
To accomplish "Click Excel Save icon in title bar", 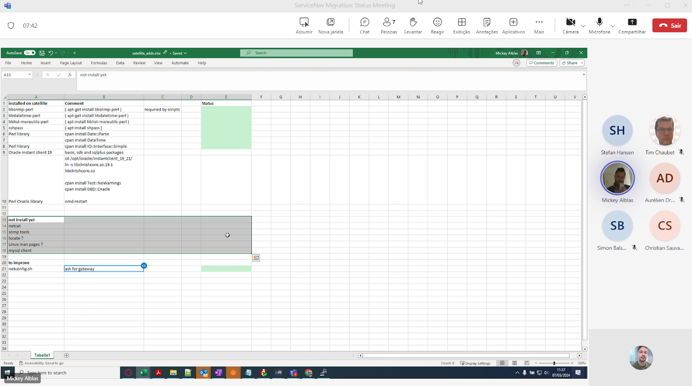I will (x=42, y=53).
